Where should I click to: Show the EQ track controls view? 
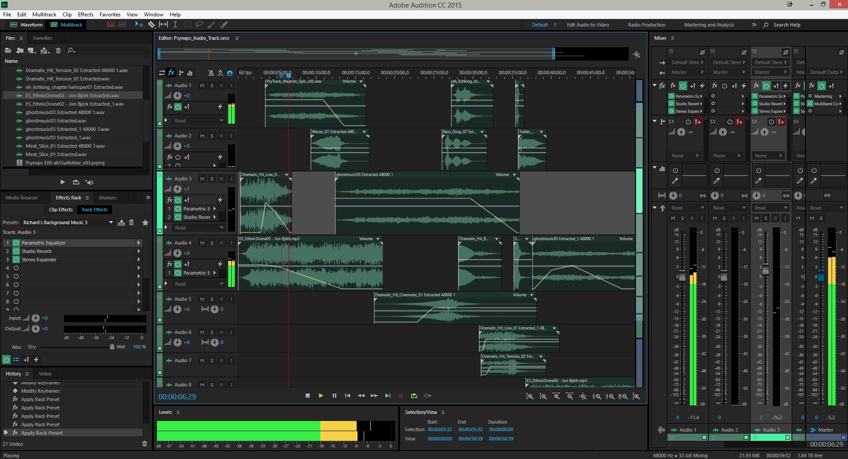coord(190,73)
